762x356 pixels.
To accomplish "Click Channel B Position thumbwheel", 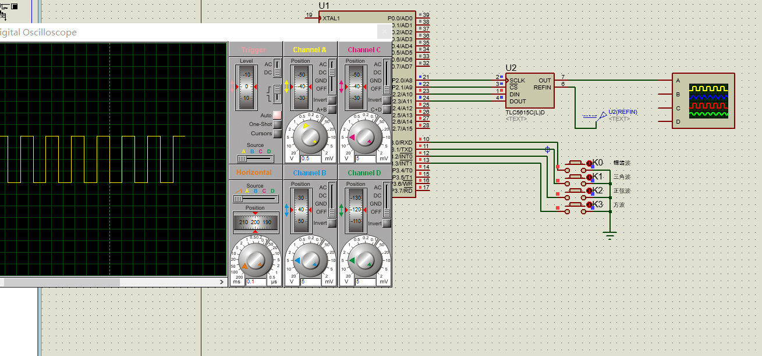I will 300,210.
